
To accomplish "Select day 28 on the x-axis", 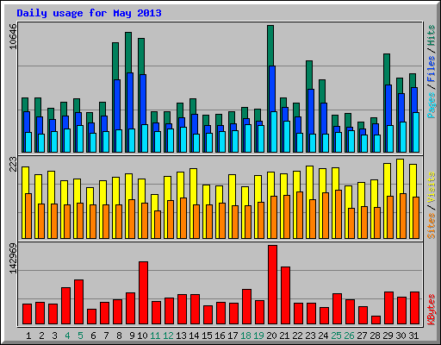I will pyautogui.click(x=375, y=336).
